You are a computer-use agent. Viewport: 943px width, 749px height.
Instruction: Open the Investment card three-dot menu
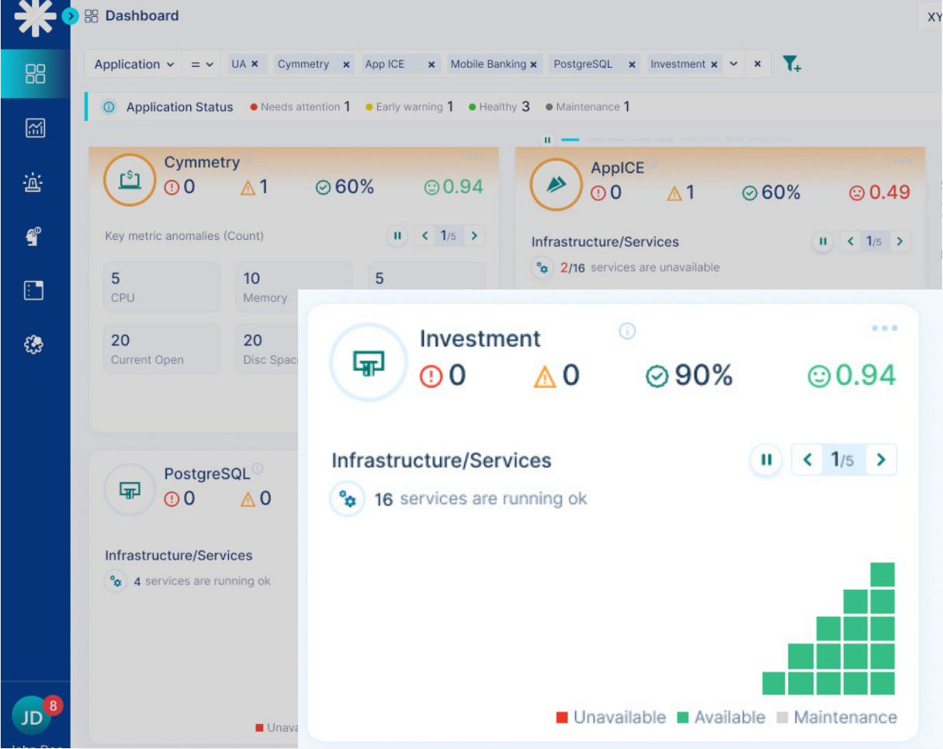[884, 328]
